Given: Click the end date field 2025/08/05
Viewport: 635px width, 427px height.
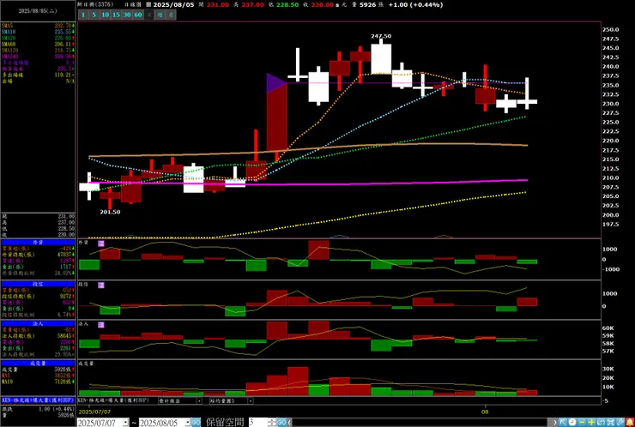Looking at the screenshot, I should pos(161,423).
